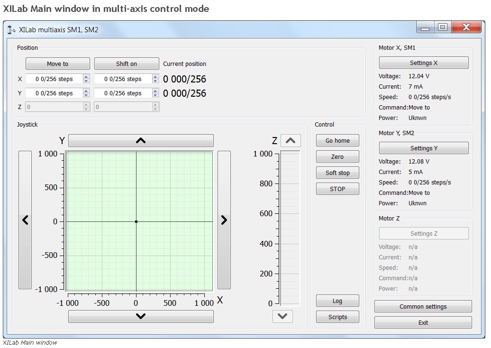Open Common settings

(x=423, y=306)
